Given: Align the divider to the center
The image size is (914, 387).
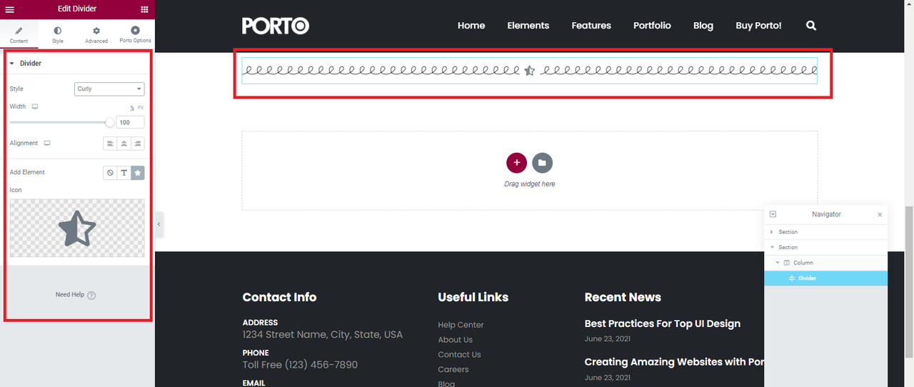Looking at the screenshot, I should coord(124,144).
